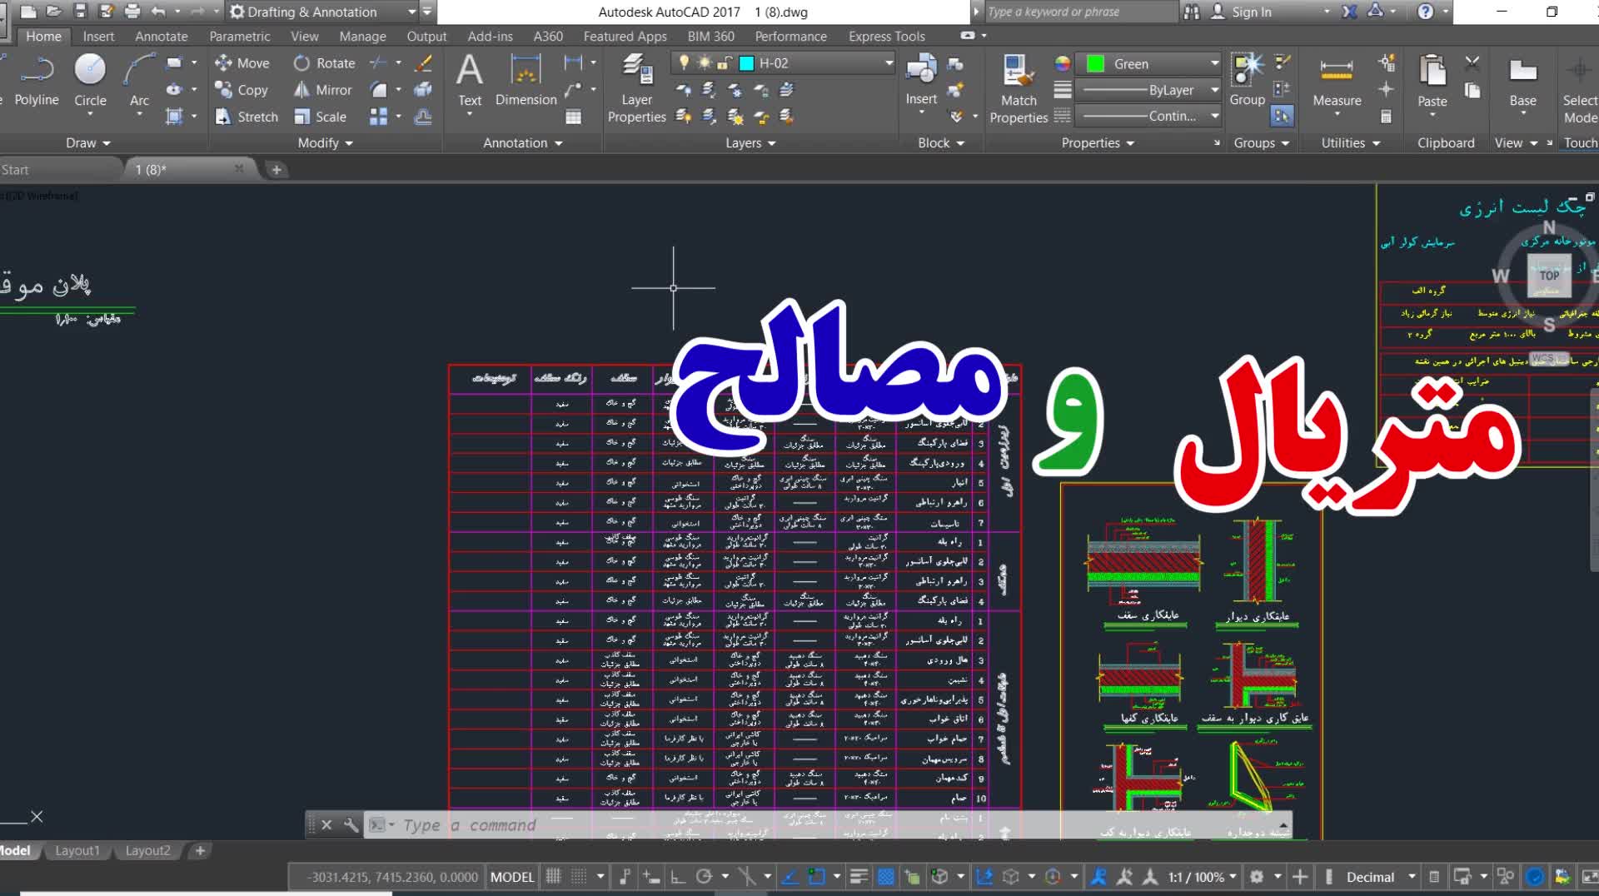This screenshot has height=896, width=1599.
Task: Click the Mirror tool
Action: click(x=323, y=90)
